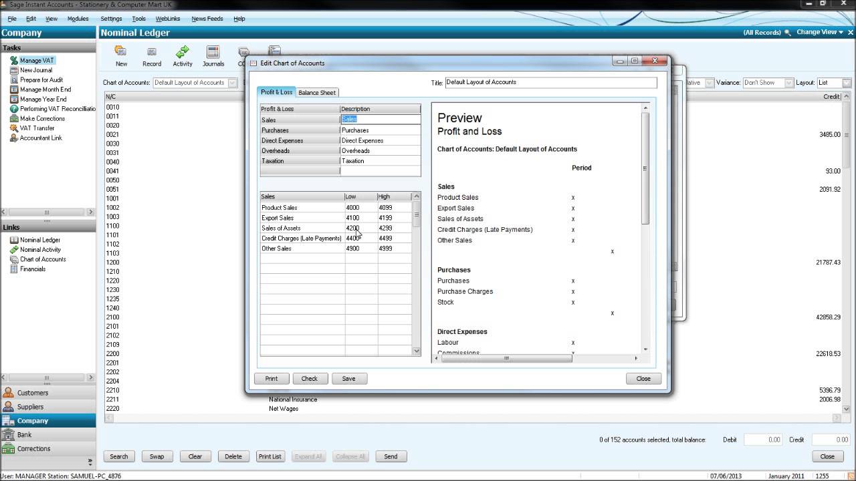Expand the Chart of Accounts dropdown
Screen dimensions: 856x481
231,82
